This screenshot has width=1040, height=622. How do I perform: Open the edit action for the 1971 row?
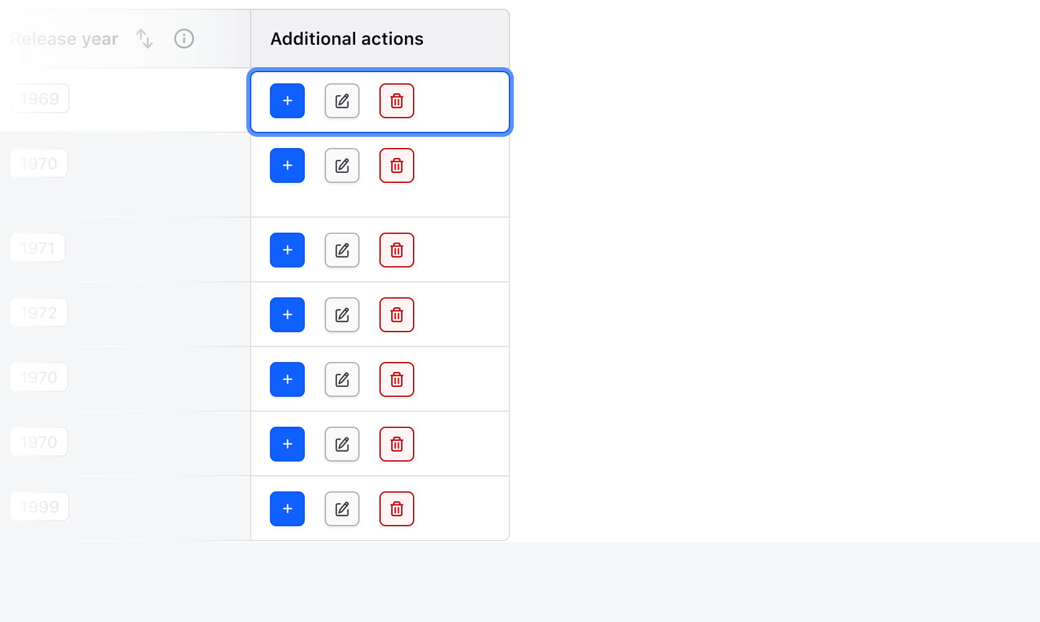point(342,250)
